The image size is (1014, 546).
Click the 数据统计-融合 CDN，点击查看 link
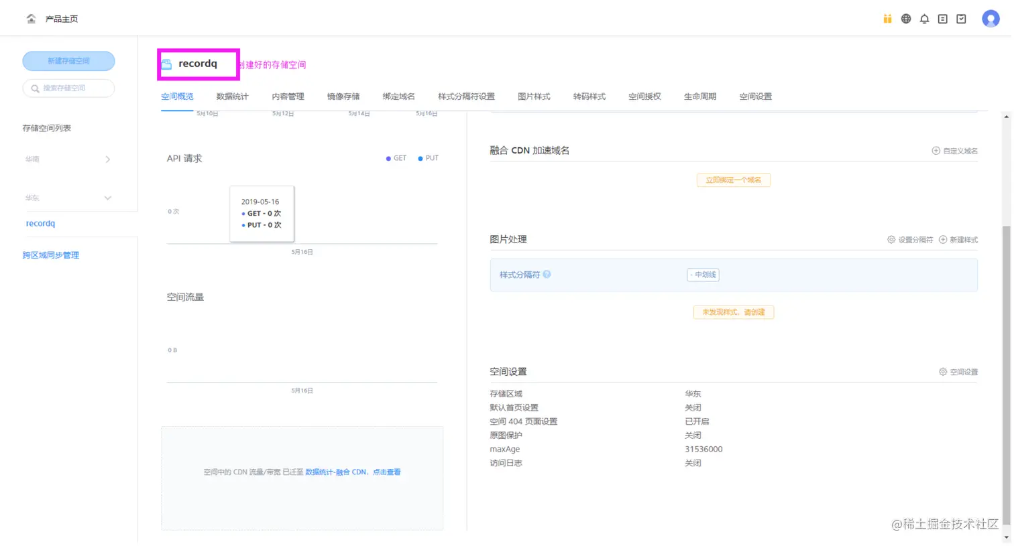[x=353, y=472]
